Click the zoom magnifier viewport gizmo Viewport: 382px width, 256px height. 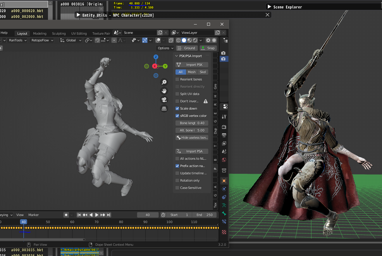(x=164, y=82)
